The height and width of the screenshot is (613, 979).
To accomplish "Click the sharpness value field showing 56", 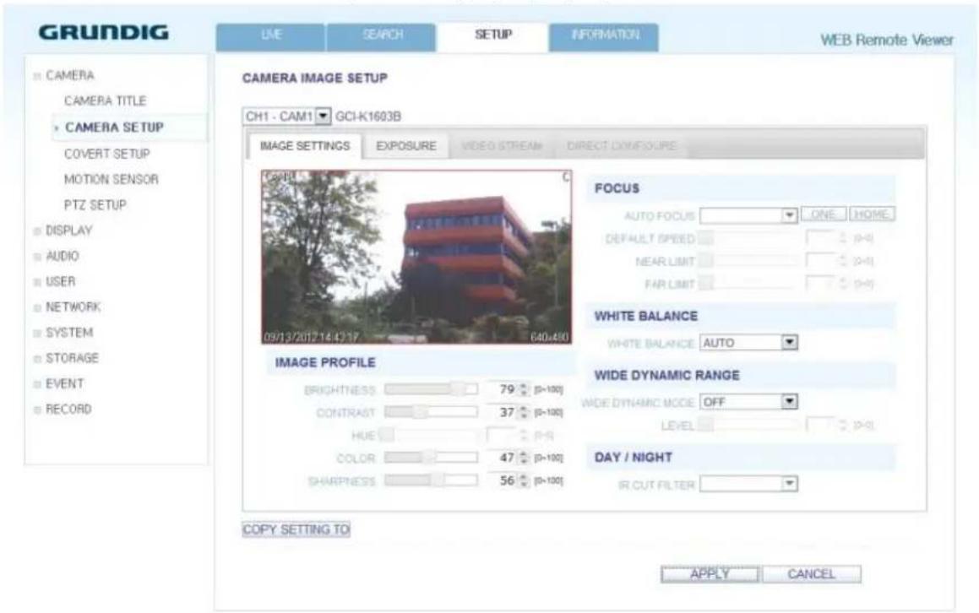I will tap(503, 480).
